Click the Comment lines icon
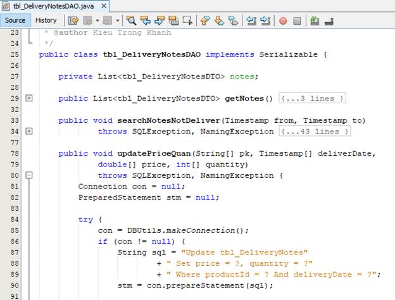The image size is (395, 300). point(315,20)
